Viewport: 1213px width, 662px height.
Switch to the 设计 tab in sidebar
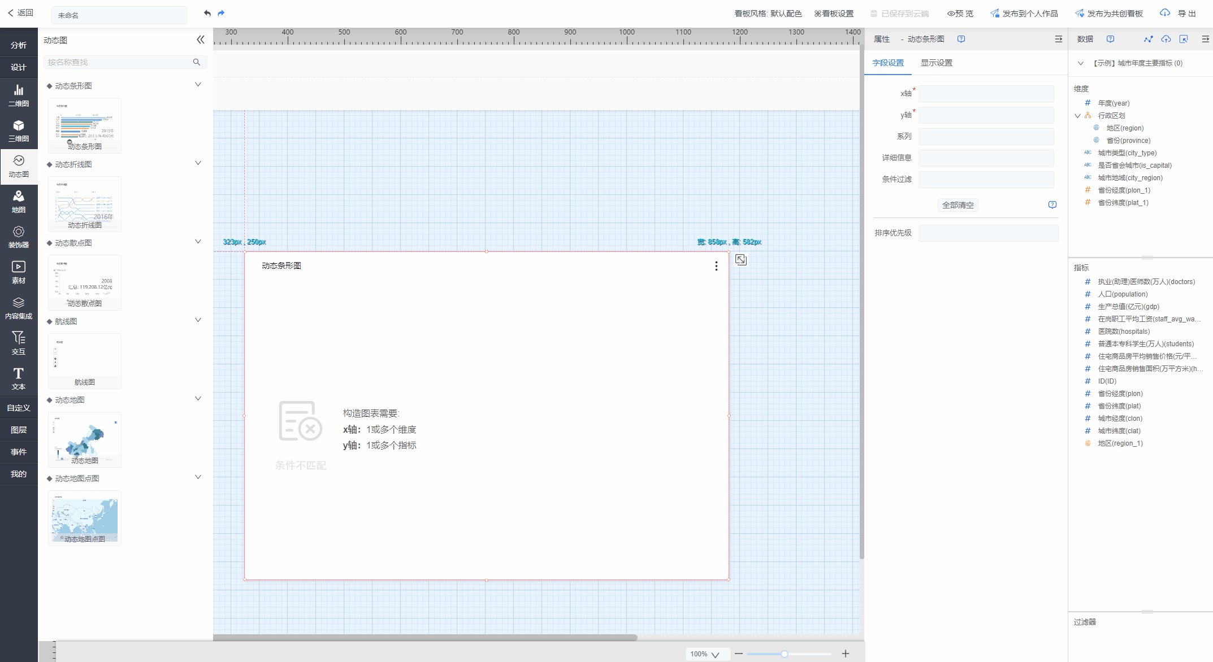click(x=19, y=67)
